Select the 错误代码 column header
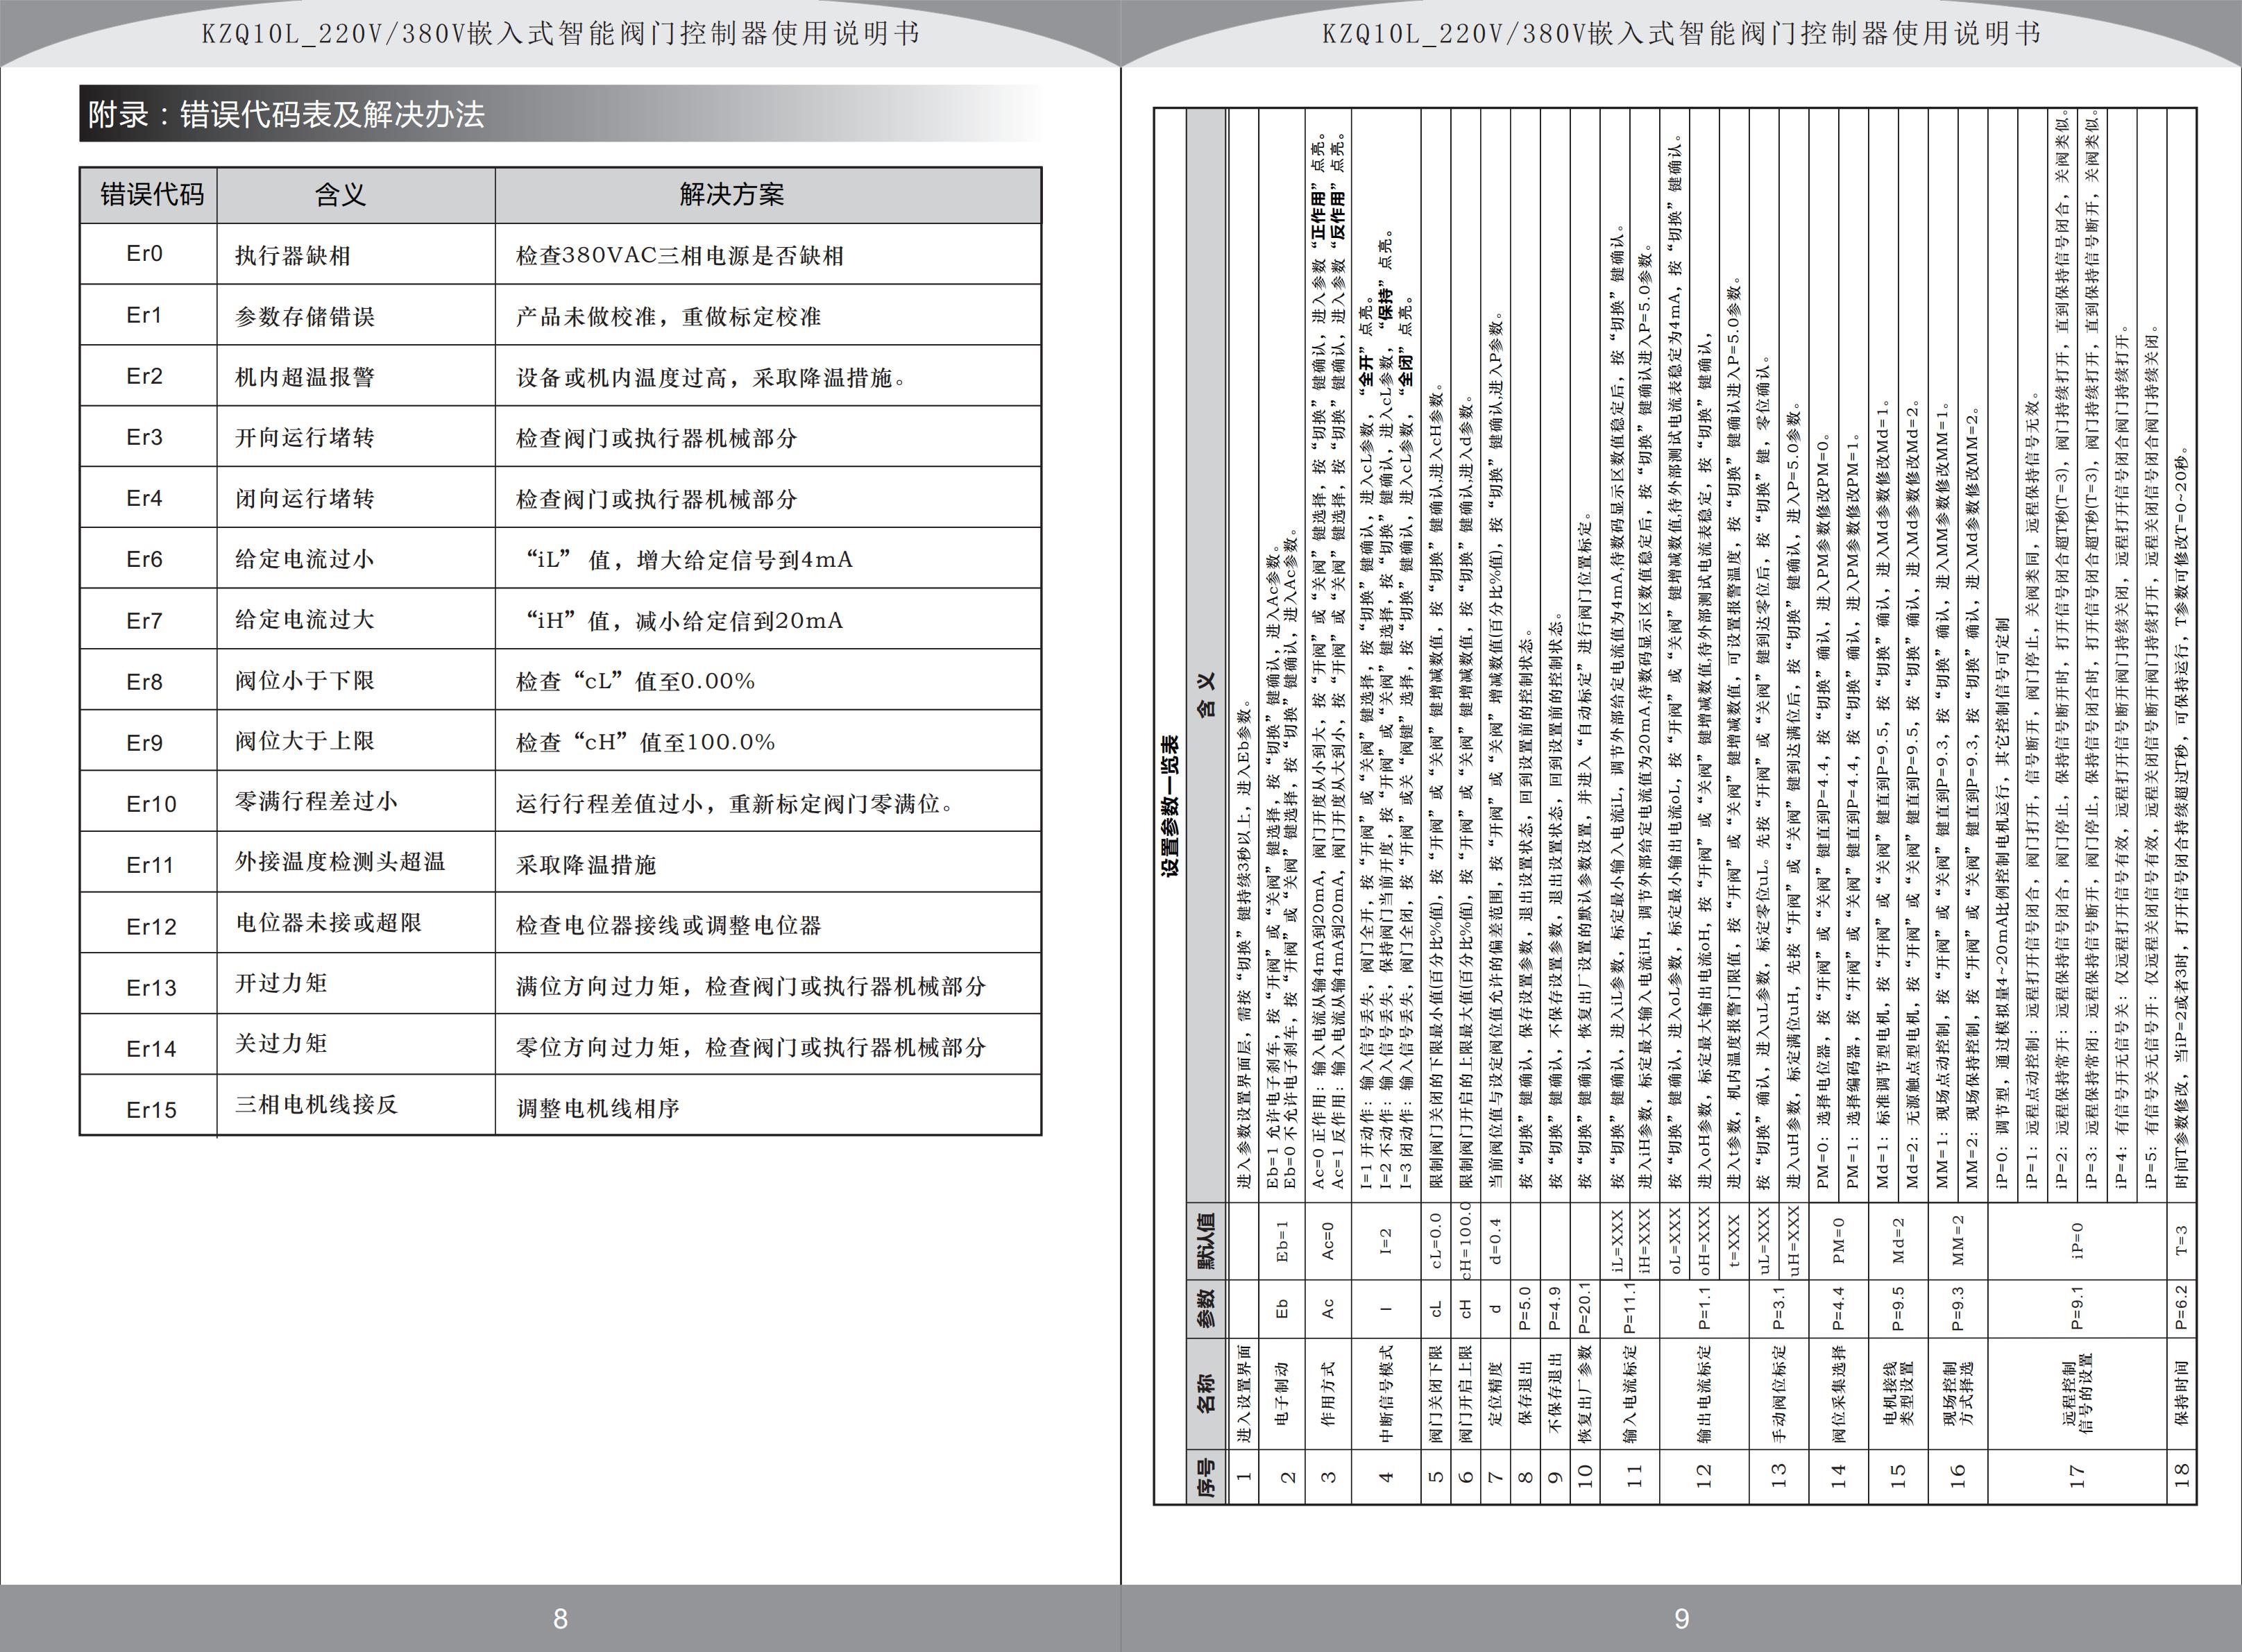Image resolution: width=2242 pixels, height=1652 pixels. coord(151,195)
